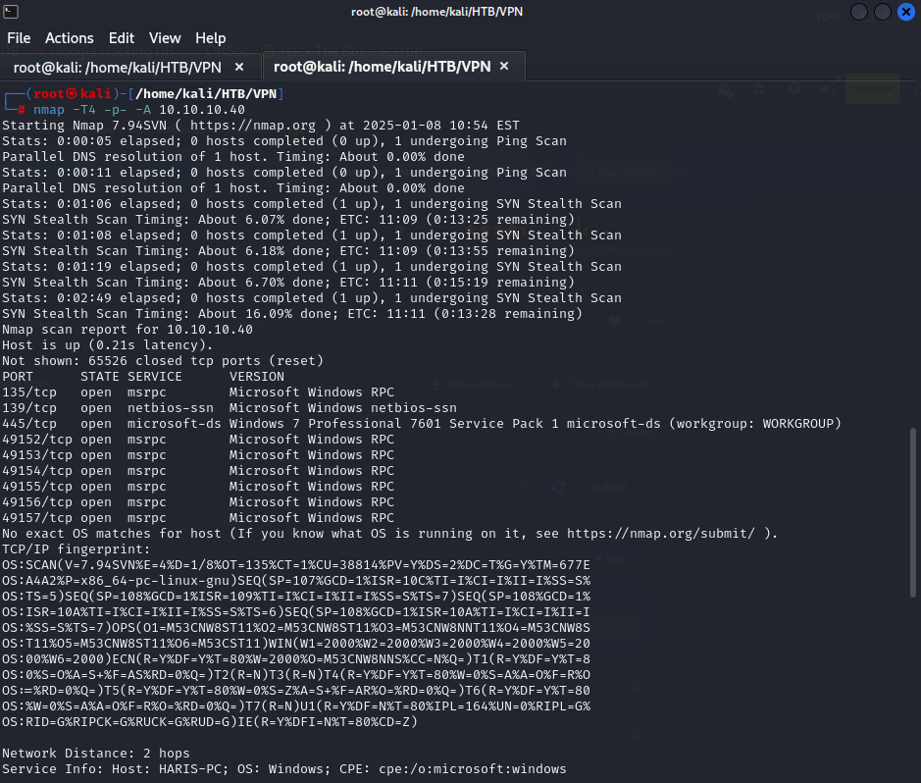Open the Edit menu

121,38
